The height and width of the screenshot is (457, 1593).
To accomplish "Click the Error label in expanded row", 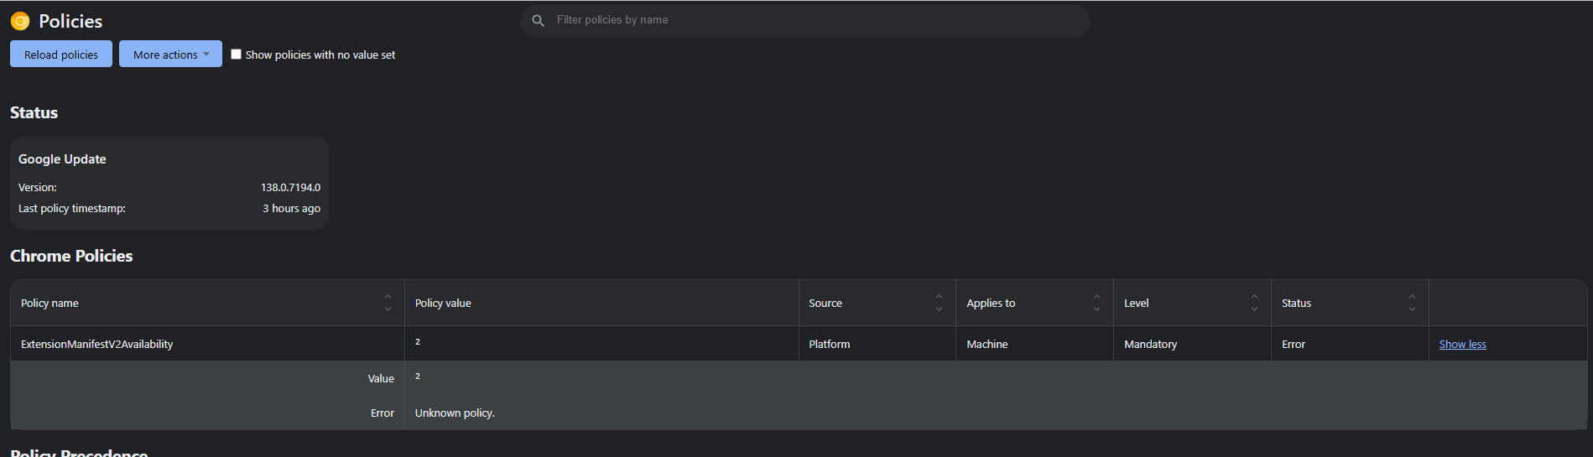I will (x=383, y=413).
